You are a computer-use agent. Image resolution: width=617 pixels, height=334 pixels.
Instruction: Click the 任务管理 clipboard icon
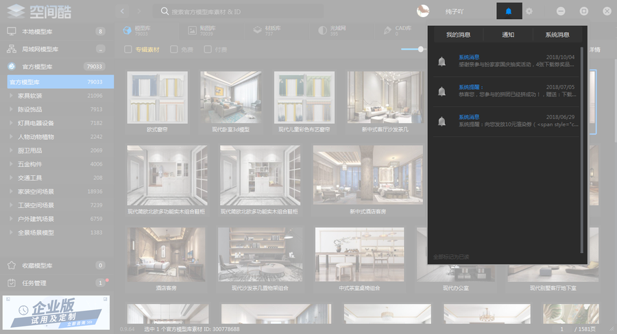(12, 283)
